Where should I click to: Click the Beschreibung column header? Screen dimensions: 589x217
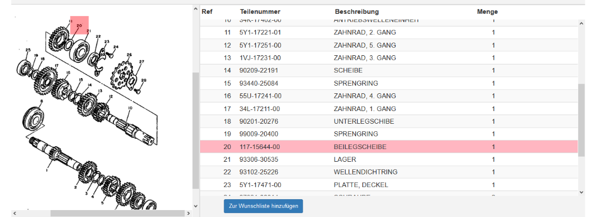[x=357, y=12]
